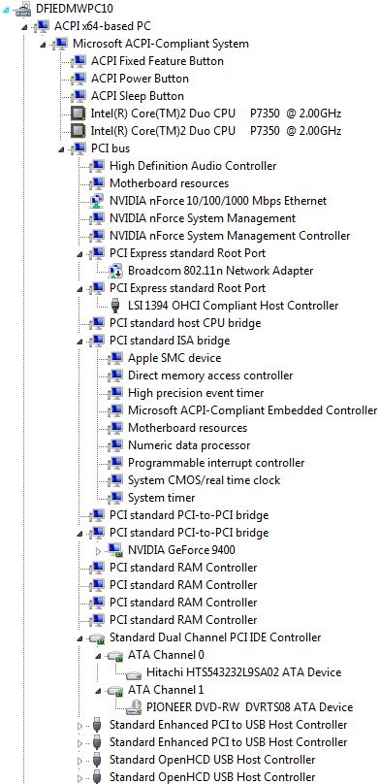Viewport: 379px width, 784px height.
Task: Click the NVIDIA nForce Ethernet network icon
Action: click(97, 201)
